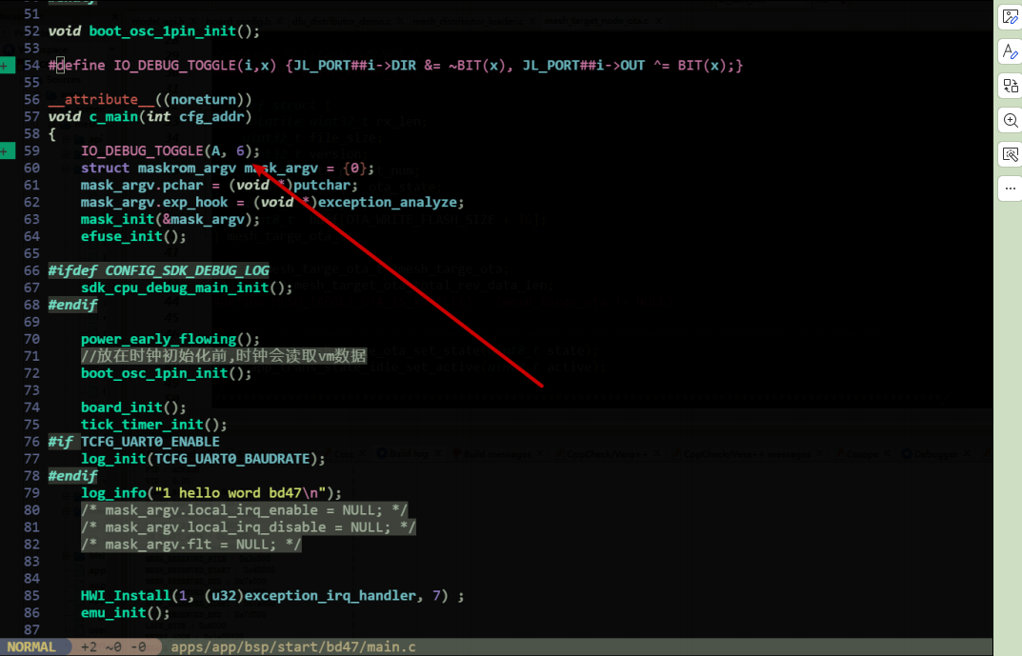Click mask_init(&mask_argv) on line 63
Viewport: 1022px width, 656px height.
point(170,220)
